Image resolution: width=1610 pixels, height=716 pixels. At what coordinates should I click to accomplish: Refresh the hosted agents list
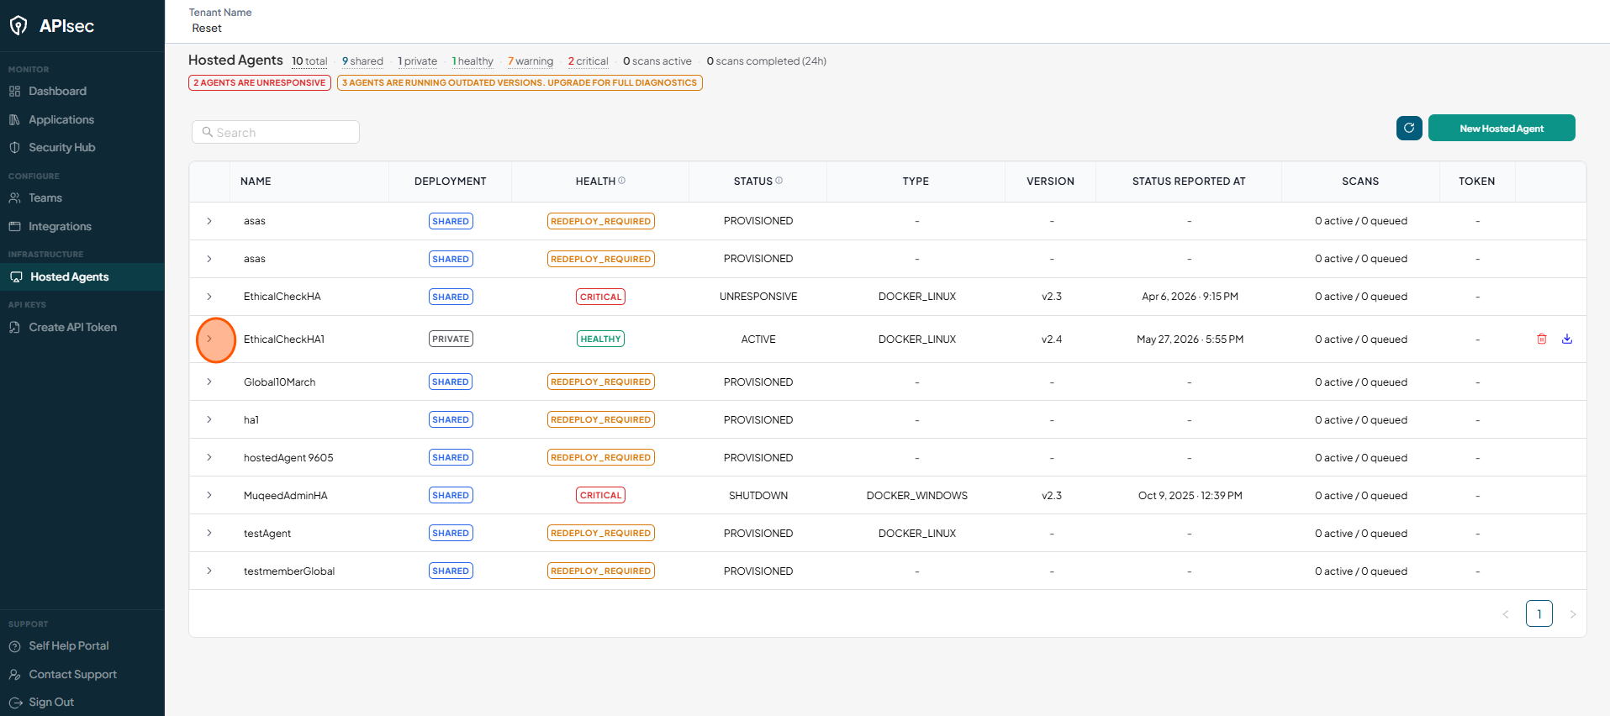[x=1409, y=128]
